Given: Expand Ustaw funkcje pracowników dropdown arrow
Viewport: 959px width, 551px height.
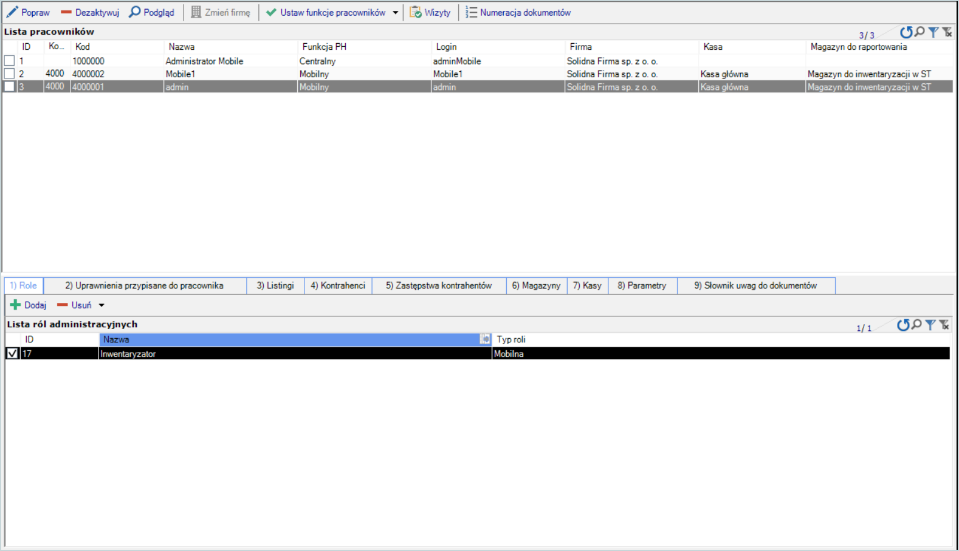Looking at the screenshot, I should pyautogui.click(x=396, y=12).
